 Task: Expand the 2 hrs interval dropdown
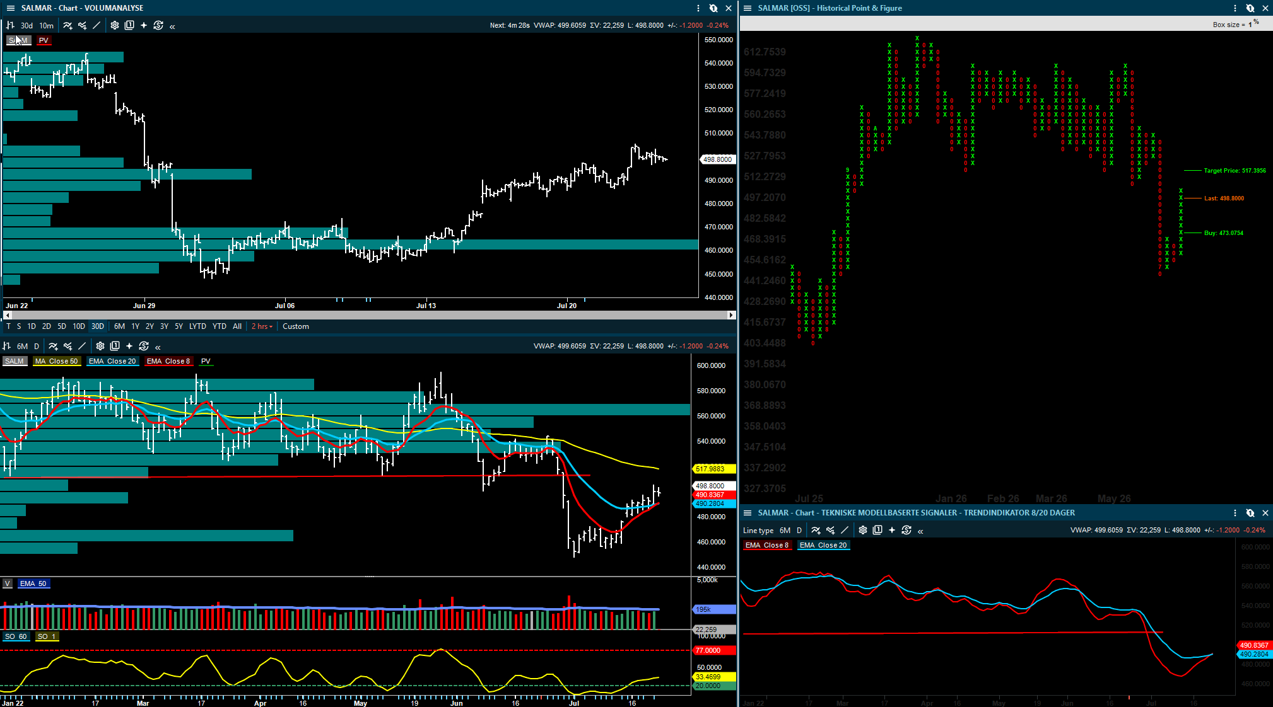[x=262, y=326]
